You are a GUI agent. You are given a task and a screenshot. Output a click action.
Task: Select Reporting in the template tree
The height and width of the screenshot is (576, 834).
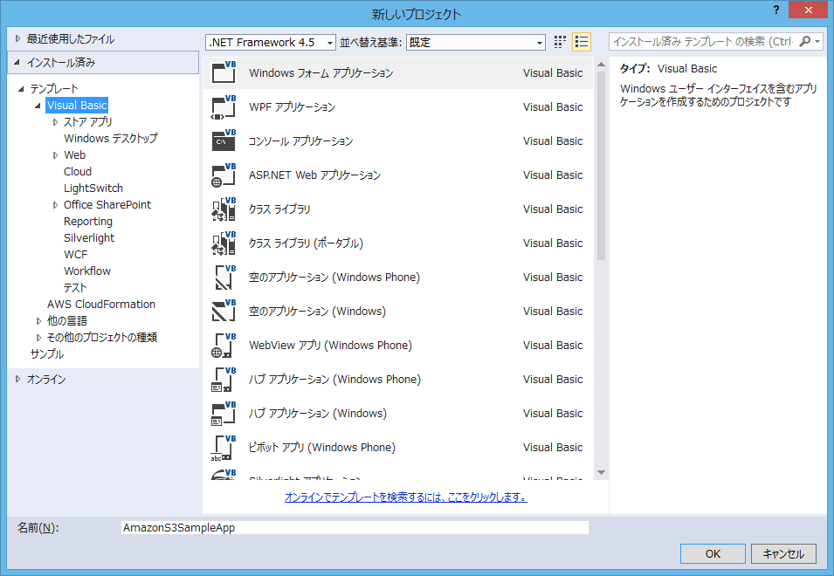click(87, 221)
